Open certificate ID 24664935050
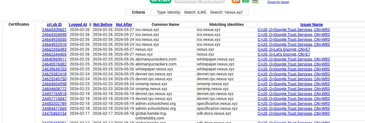 click(54, 39)
